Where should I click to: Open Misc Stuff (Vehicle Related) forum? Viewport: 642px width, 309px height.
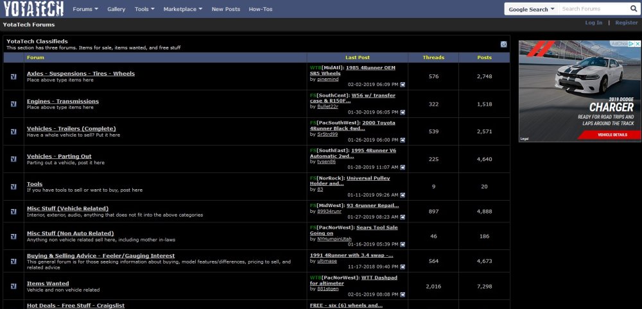coord(67,208)
